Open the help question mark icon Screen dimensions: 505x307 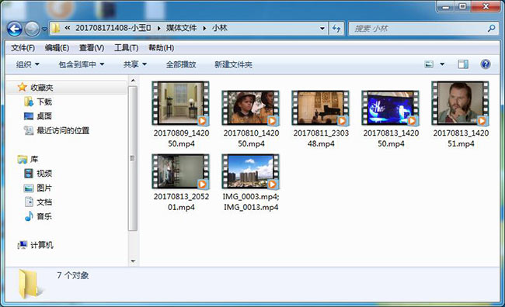pyautogui.click(x=486, y=64)
